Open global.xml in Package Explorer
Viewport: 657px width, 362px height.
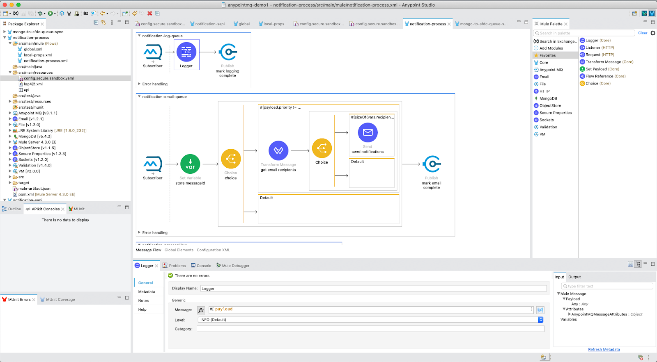pyautogui.click(x=33, y=49)
